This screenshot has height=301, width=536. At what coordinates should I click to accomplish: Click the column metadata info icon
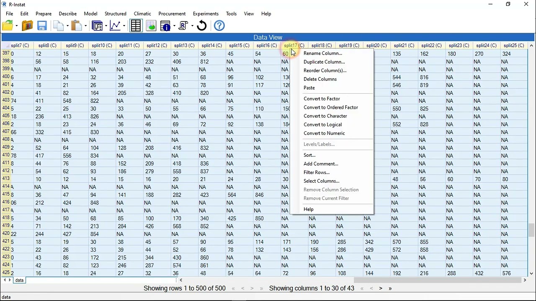coord(166,26)
